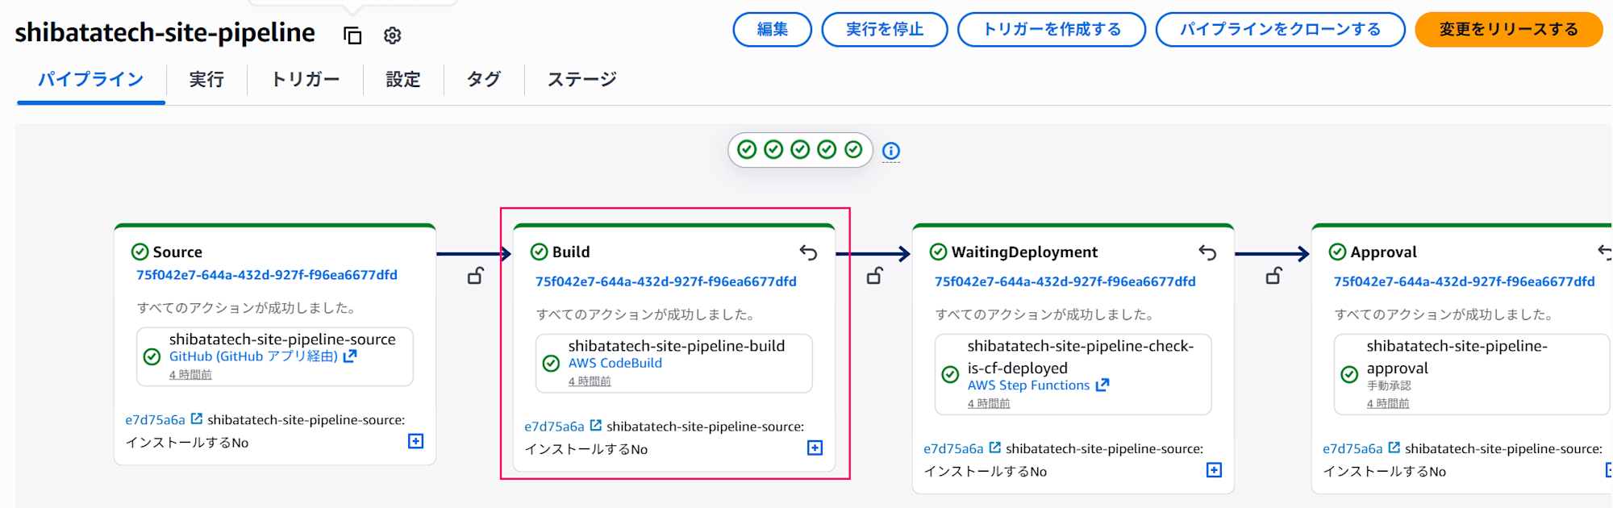Click status check beside shibatatech-site-pipeline-approval action
Viewport: 1613px width, 508px height.
pos(1349,374)
